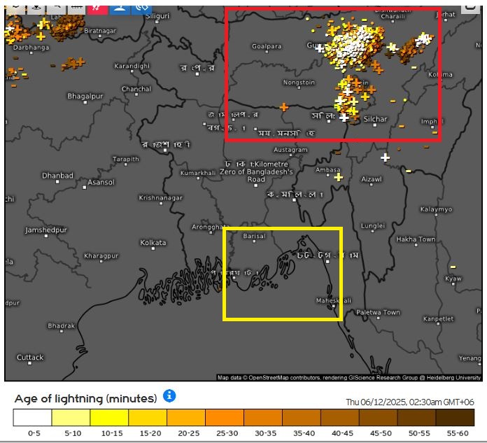Click the Biratnagar city label
487x443 pixels.
pyautogui.click(x=100, y=31)
